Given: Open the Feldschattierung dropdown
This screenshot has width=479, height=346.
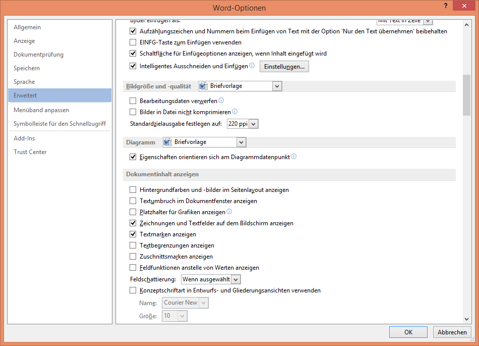Looking at the screenshot, I should [x=236, y=279].
